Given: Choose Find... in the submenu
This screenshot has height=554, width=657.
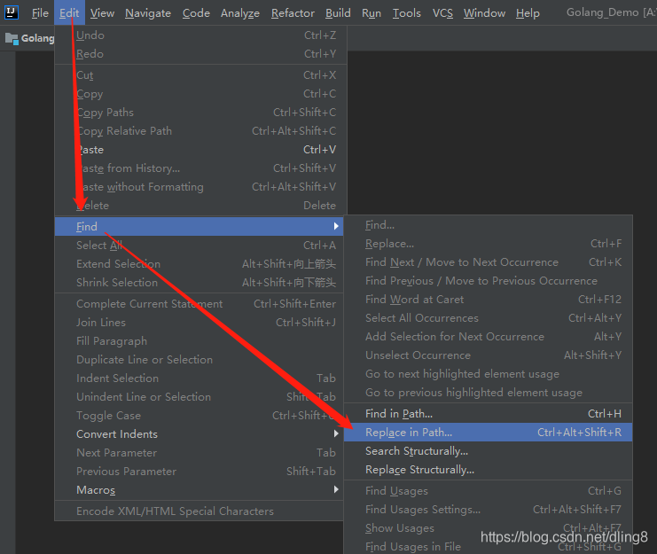Looking at the screenshot, I should tap(489, 225).
